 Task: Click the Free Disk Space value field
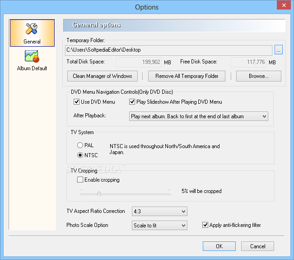[248, 62]
